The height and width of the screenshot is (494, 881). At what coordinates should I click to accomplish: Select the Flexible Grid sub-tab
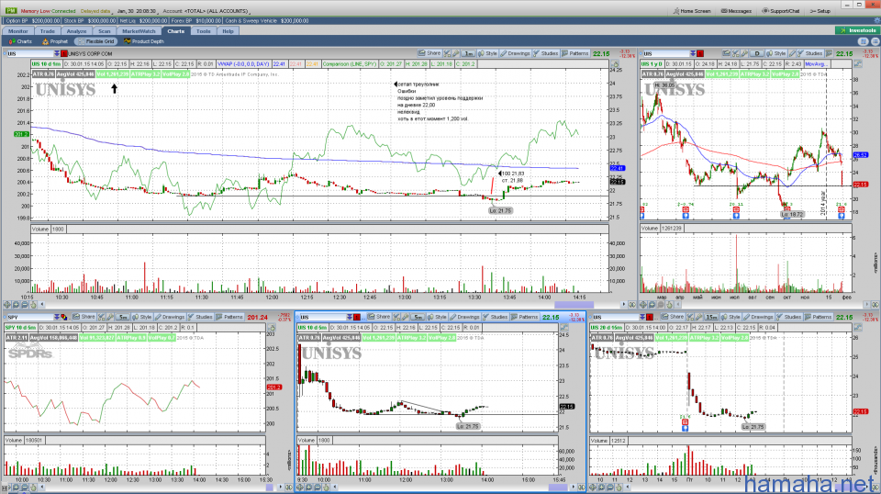96,41
